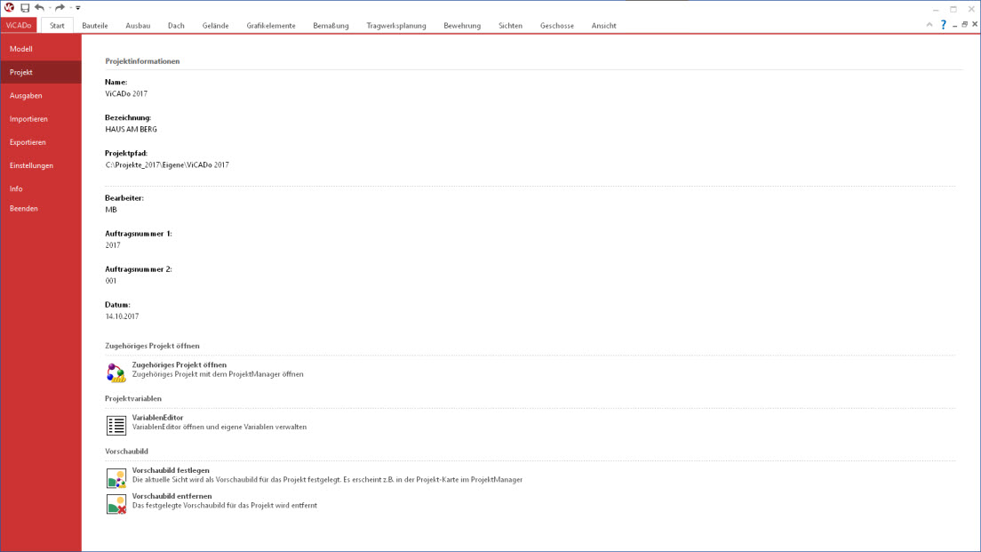Select Projekt in the red sidebar
The width and height of the screenshot is (981, 552).
tap(41, 73)
